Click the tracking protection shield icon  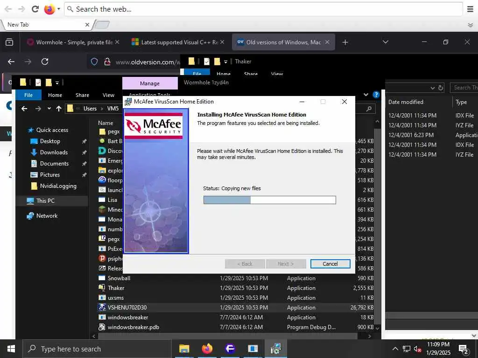(x=94, y=62)
